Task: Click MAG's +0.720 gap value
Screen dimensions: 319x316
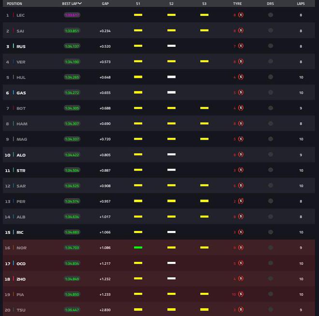Action: (105, 139)
